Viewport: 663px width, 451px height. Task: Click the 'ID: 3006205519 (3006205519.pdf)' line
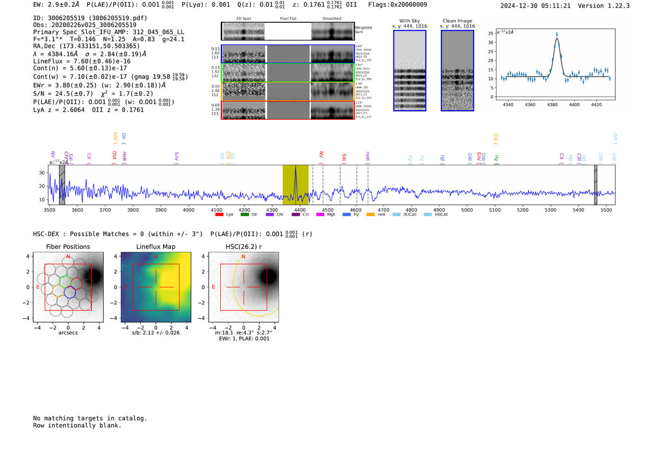click(90, 18)
